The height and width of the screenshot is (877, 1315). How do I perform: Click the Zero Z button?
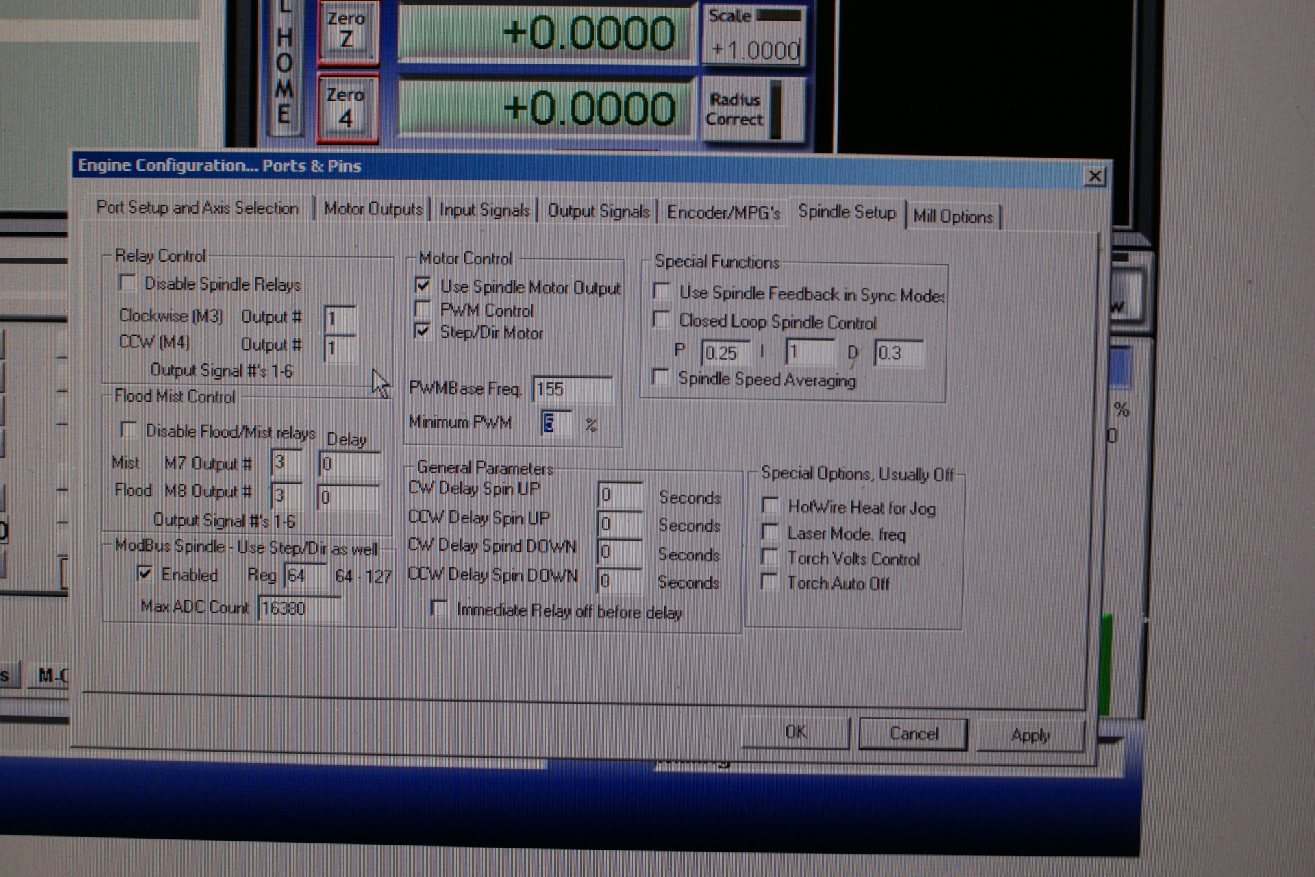coord(347,30)
